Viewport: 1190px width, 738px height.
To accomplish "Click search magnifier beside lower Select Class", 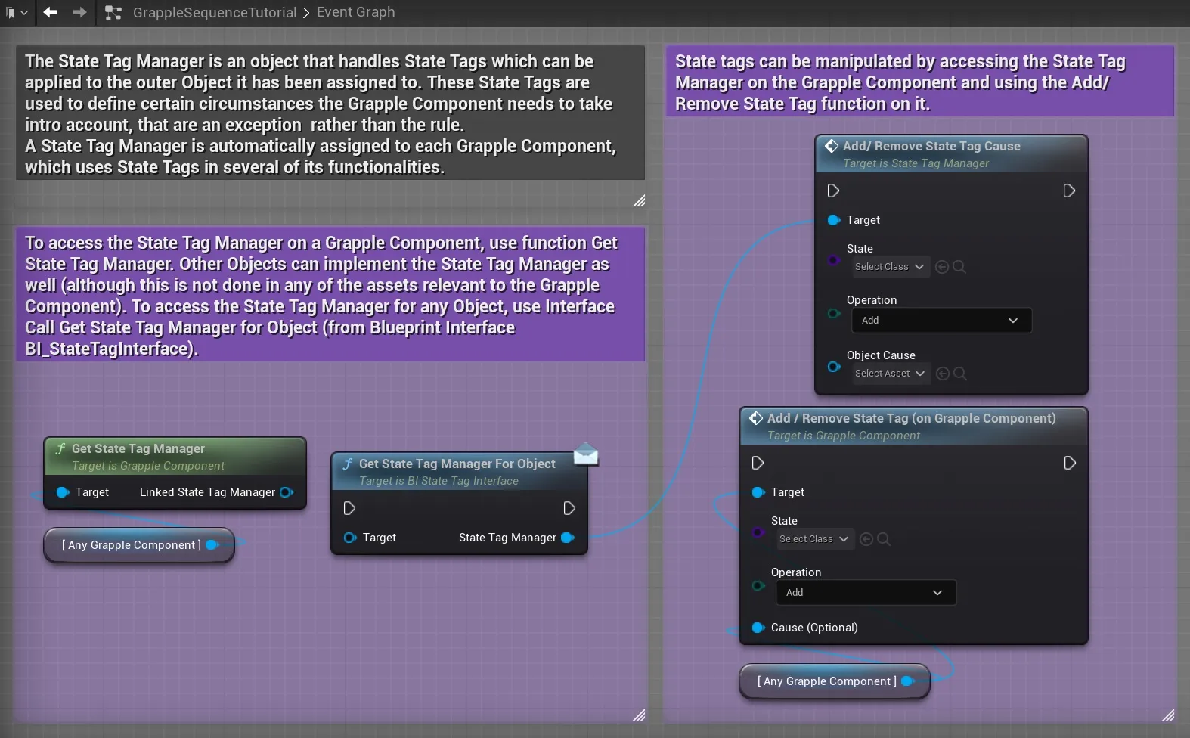I will click(x=884, y=539).
